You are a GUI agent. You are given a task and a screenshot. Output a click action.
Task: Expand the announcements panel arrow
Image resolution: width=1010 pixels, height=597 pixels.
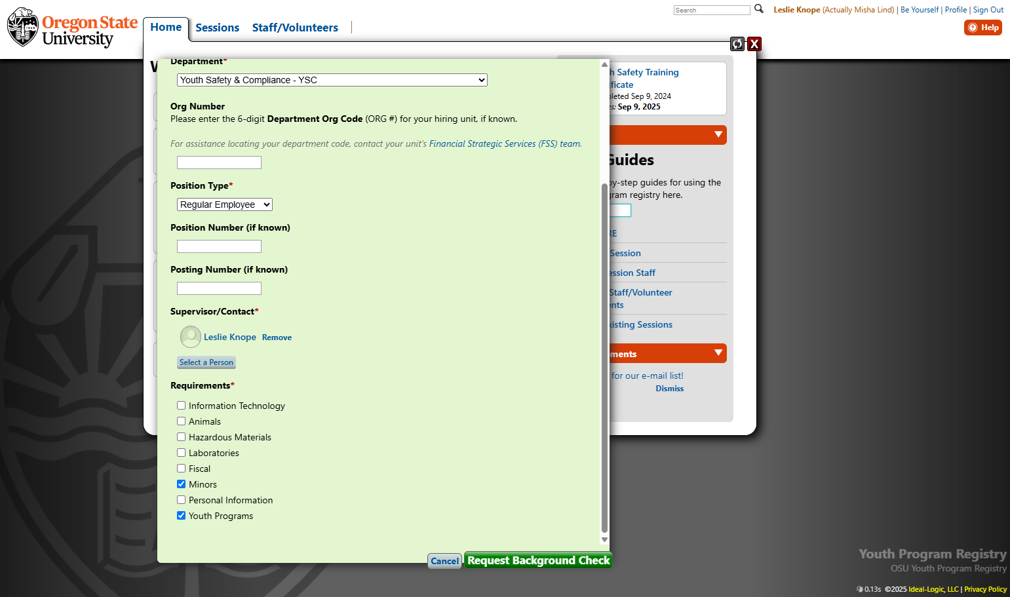[x=718, y=353]
